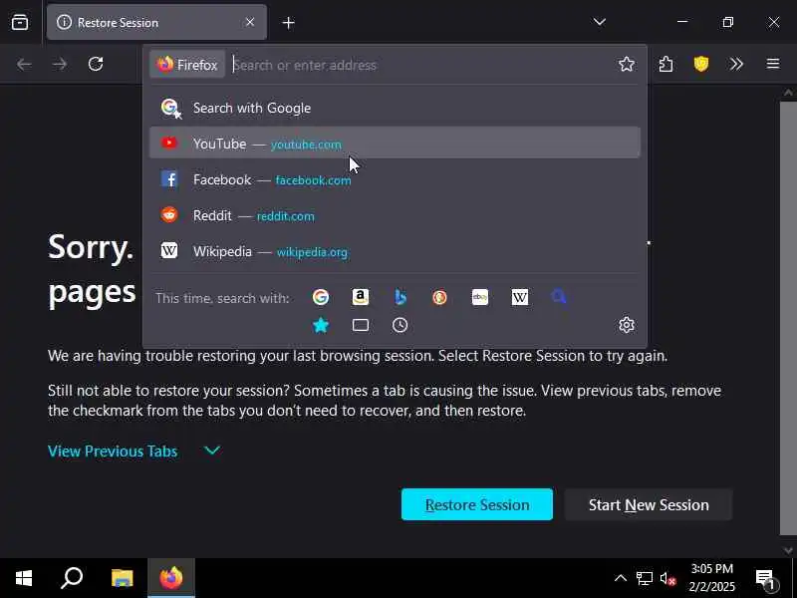Search this time with Bing icon

400,297
